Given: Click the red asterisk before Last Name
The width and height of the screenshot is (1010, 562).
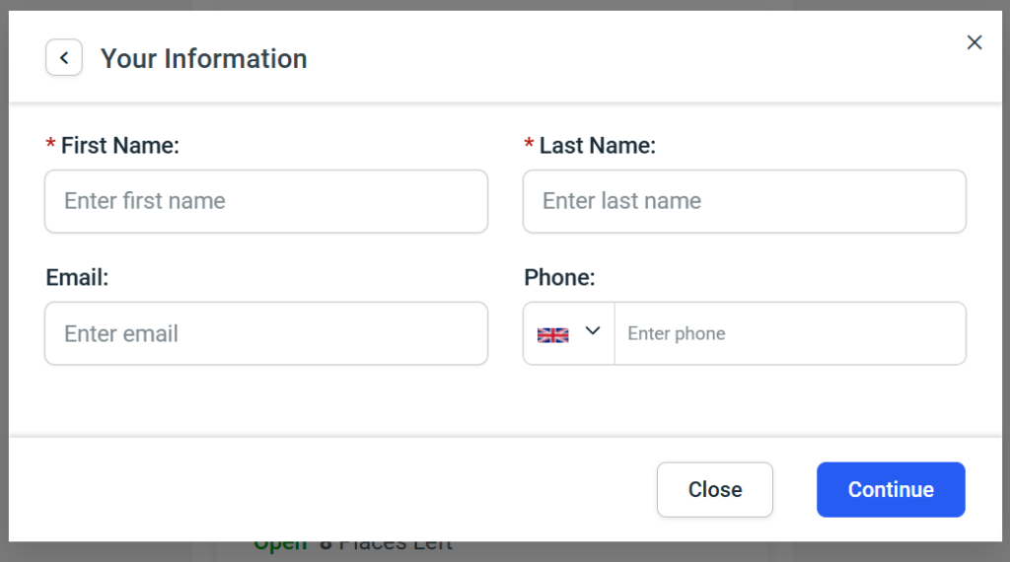Looking at the screenshot, I should pos(529,146).
